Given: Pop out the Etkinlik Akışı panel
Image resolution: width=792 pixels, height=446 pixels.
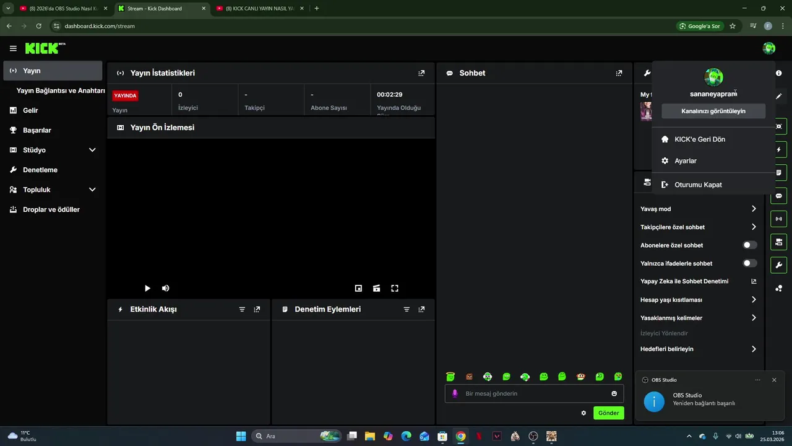Looking at the screenshot, I should click(257, 309).
